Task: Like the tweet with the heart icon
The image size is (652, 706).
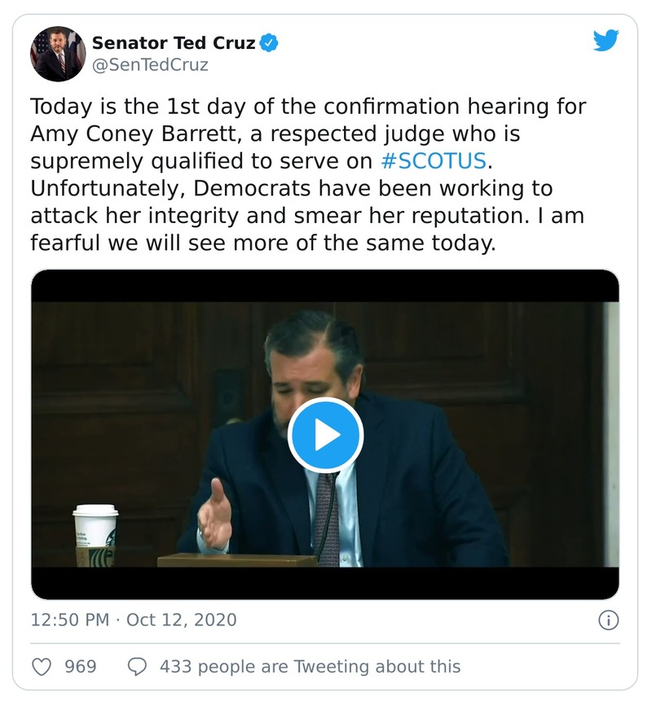Action: (x=42, y=667)
